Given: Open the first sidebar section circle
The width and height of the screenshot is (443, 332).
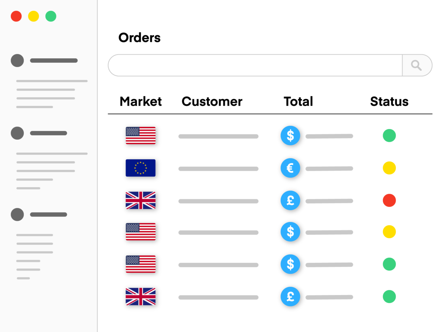Looking at the screenshot, I should tap(17, 61).
